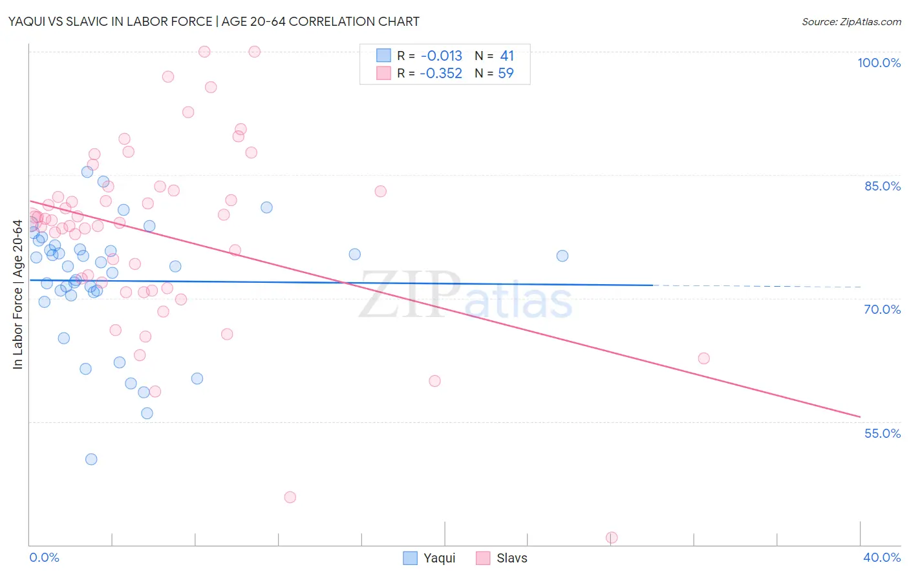Click the 100.0% y-axis label
Image resolution: width=909 pixels, height=576 pixels.
[x=879, y=63]
